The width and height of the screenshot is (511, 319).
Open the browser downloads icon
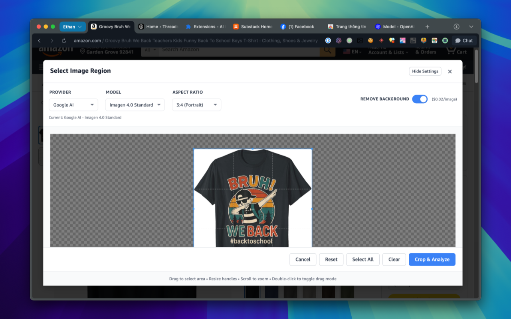tap(456, 27)
